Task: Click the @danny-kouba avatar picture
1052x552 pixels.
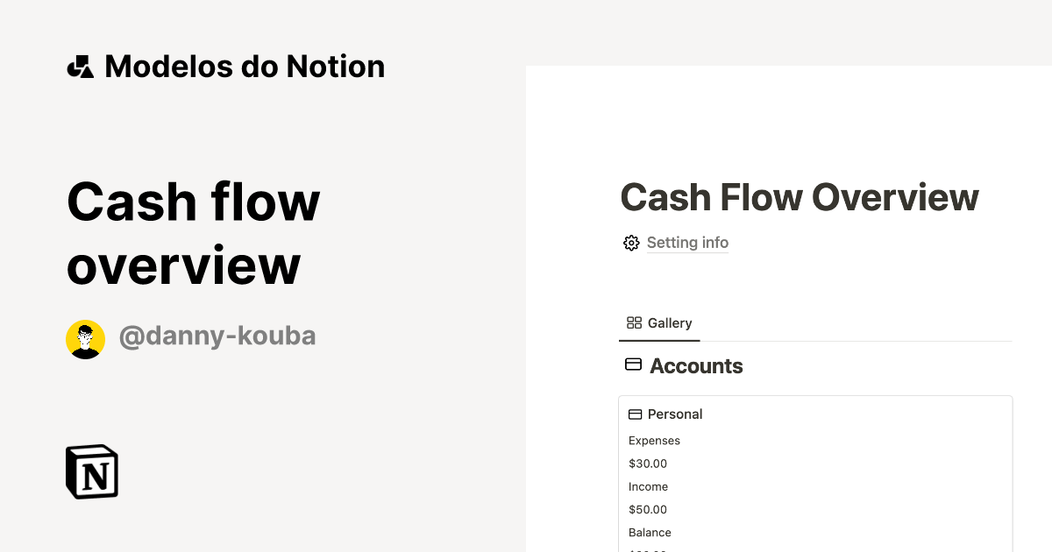Action: click(x=85, y=337)
